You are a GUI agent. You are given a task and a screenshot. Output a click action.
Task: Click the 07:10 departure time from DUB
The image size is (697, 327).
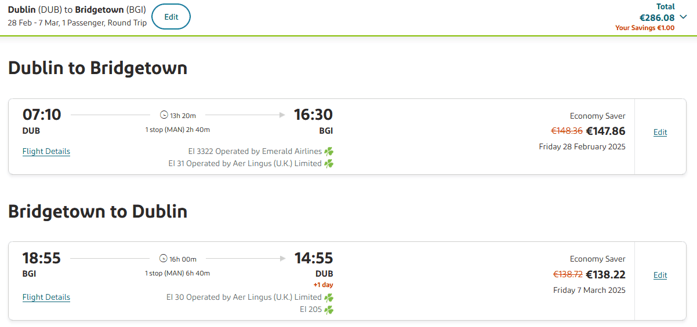pyautogui.click(x=42, y=115)
